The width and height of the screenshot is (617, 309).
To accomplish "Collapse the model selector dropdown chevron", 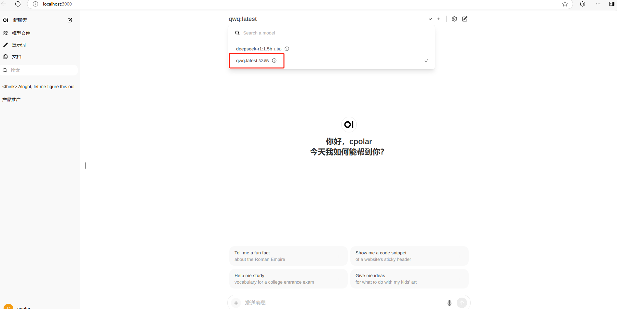I will coord(430,19).
